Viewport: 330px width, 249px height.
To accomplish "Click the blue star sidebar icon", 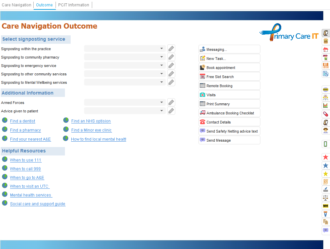I will pos(325,166).
